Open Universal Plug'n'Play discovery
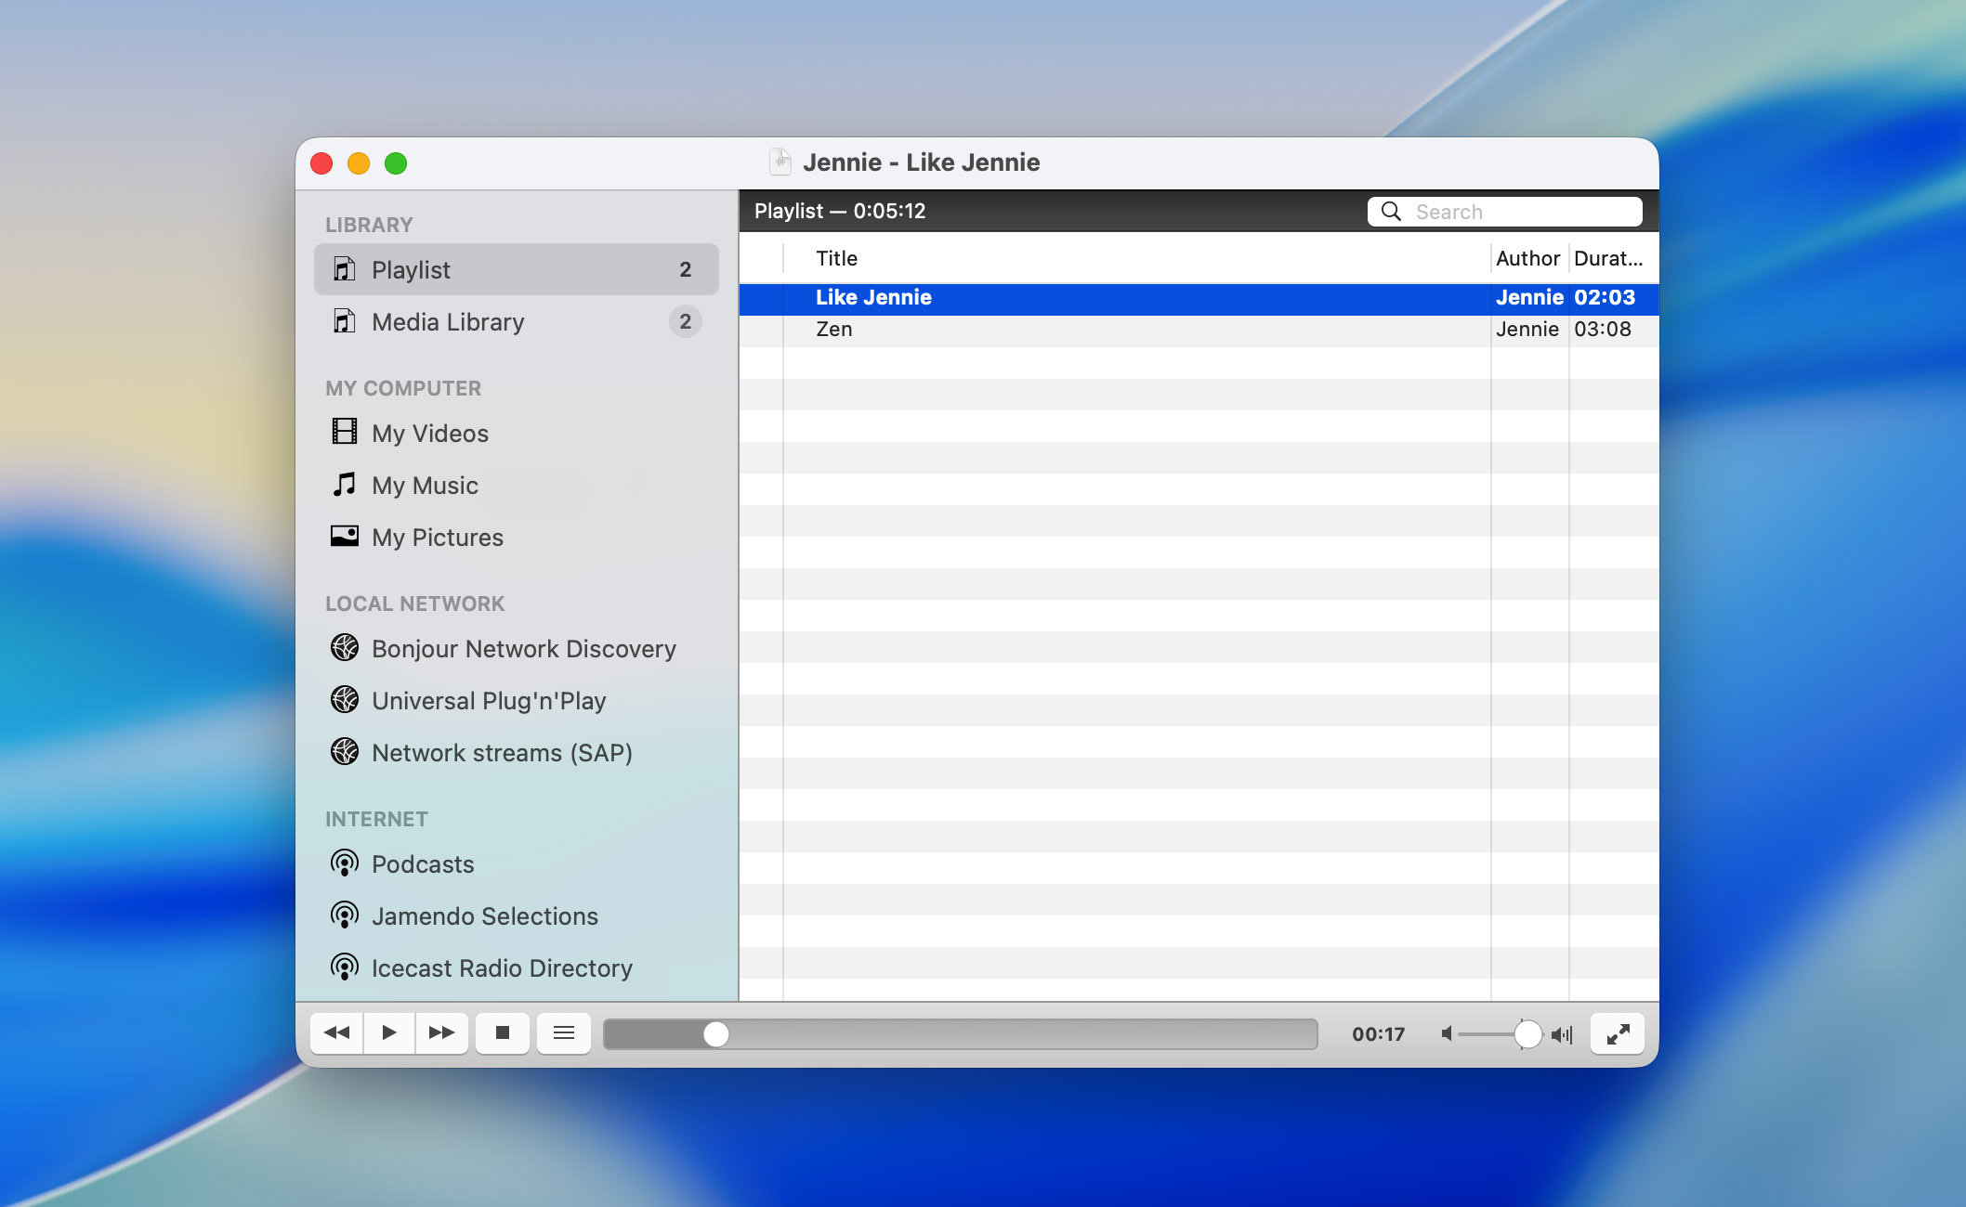Viewport: 1966px width, 1207px height. coord(488,701)
